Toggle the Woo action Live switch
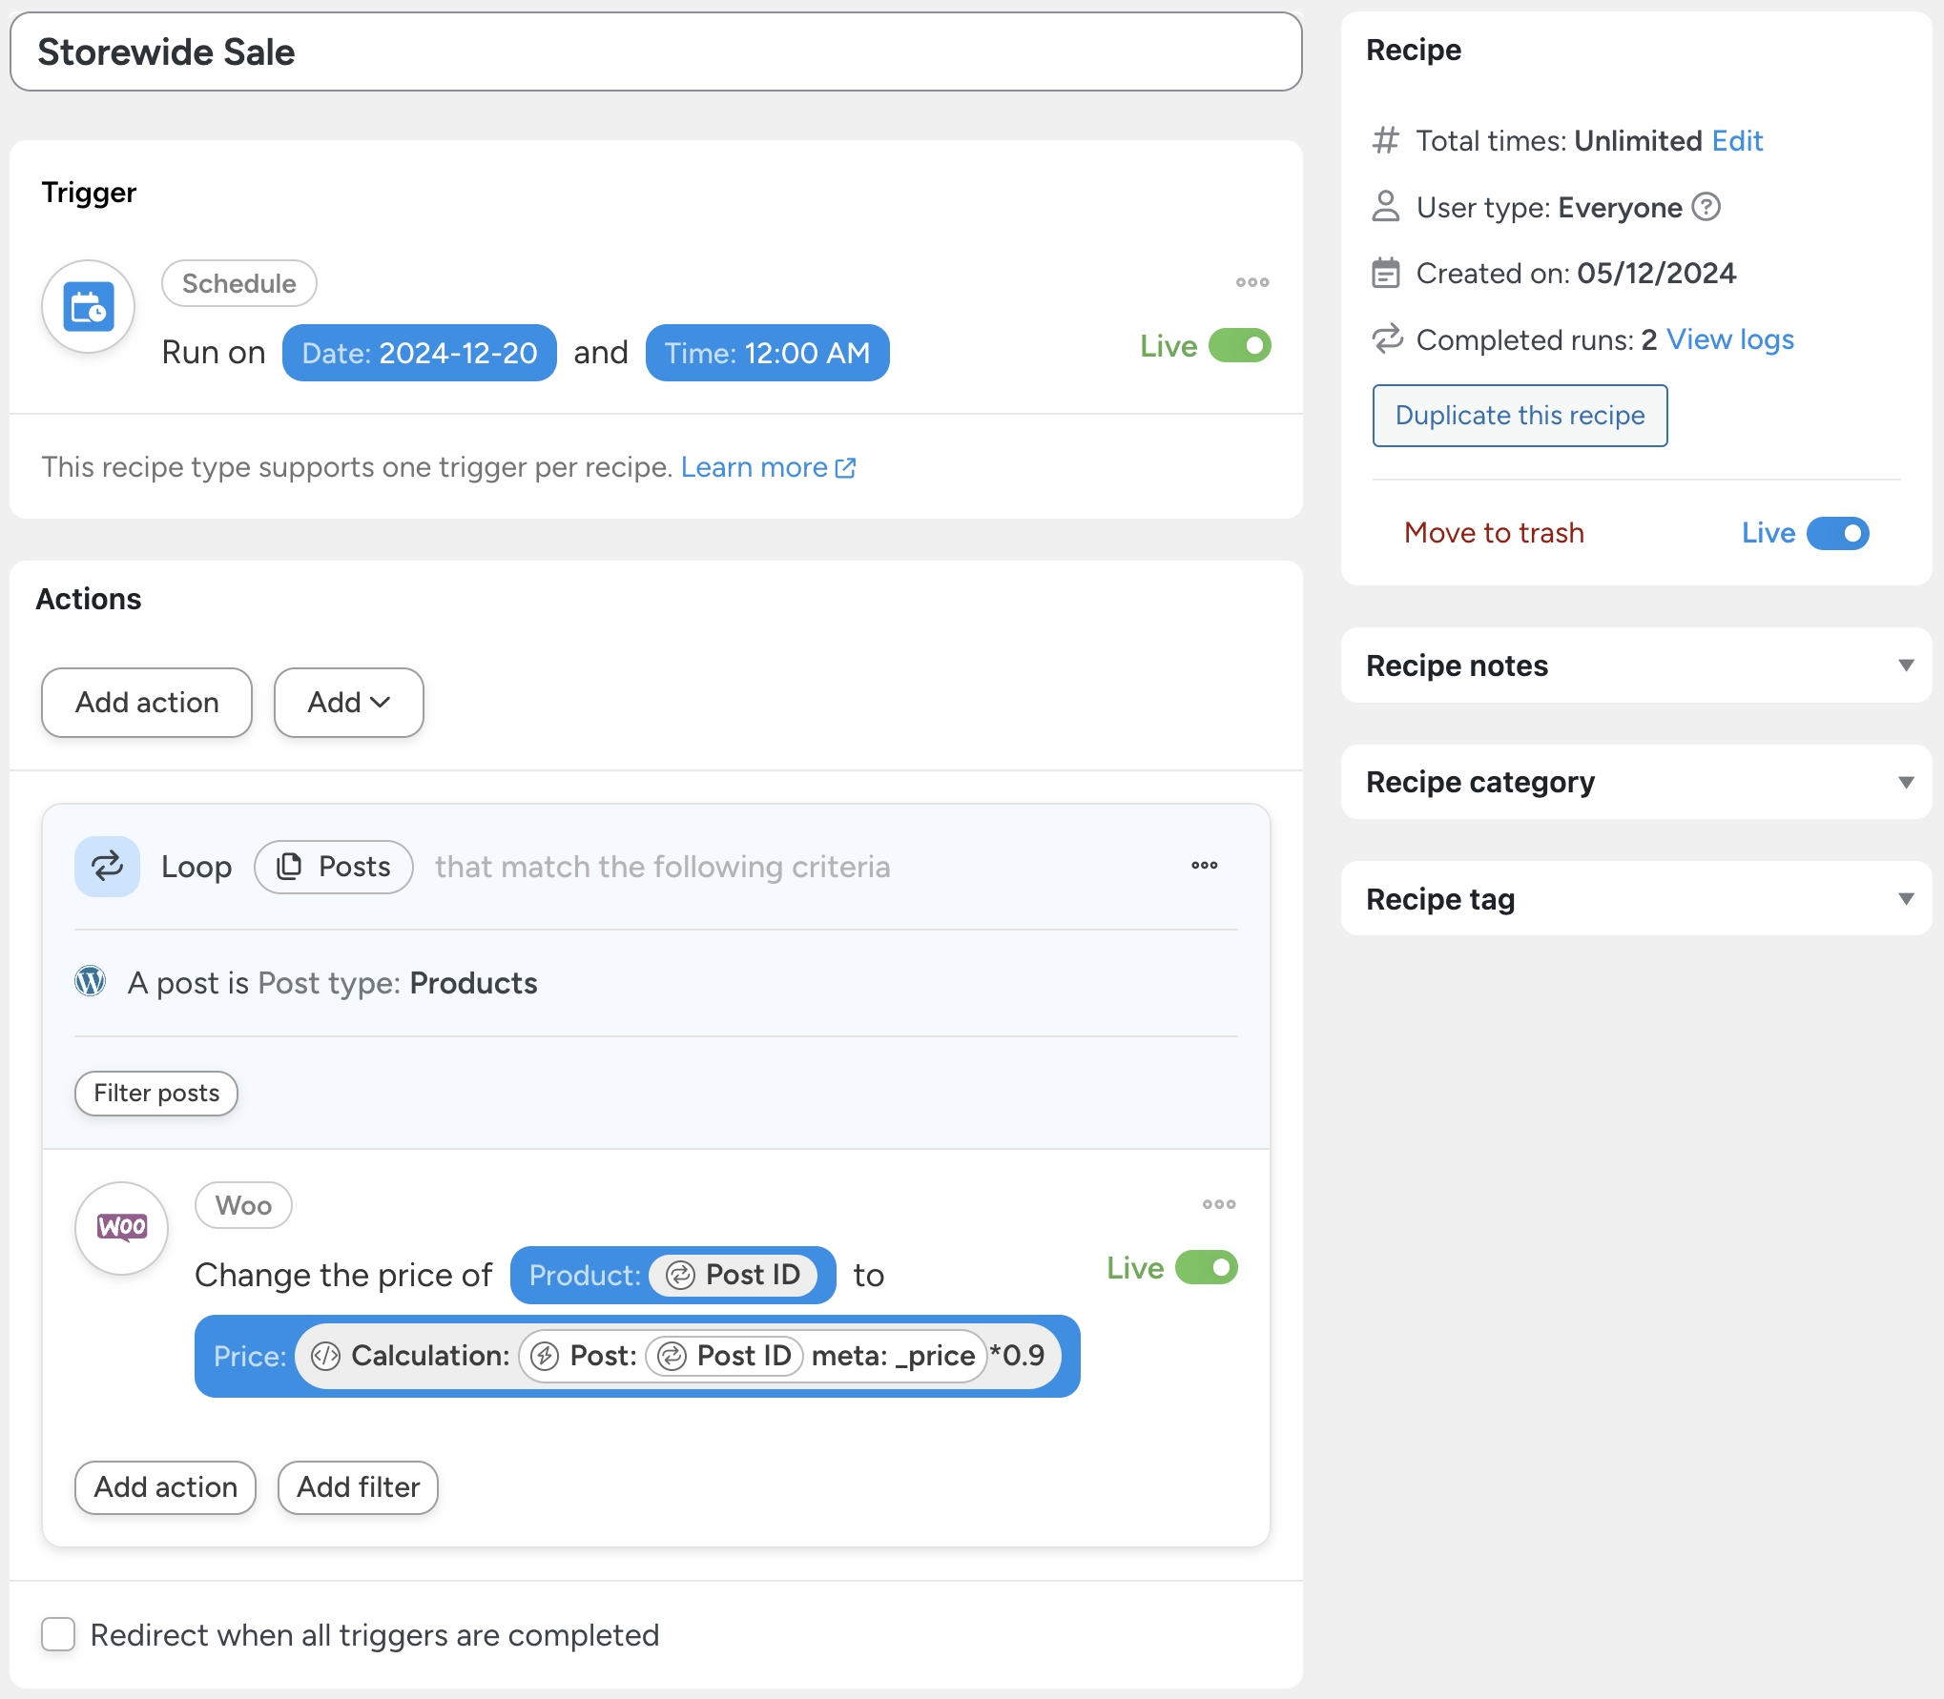This screenshot has width=1944, height=1699. [x=1206, y=1267]
